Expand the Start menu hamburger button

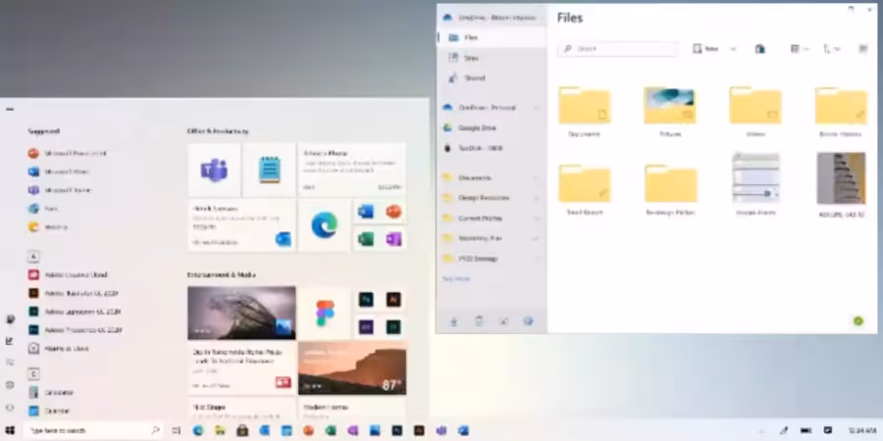point(10,109)
